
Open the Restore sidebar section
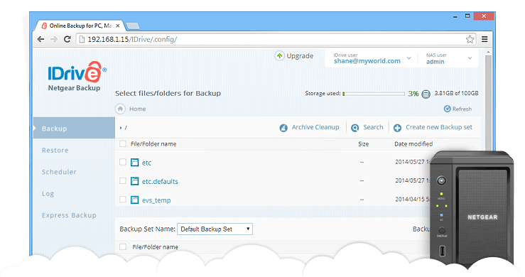pos(55,151)
